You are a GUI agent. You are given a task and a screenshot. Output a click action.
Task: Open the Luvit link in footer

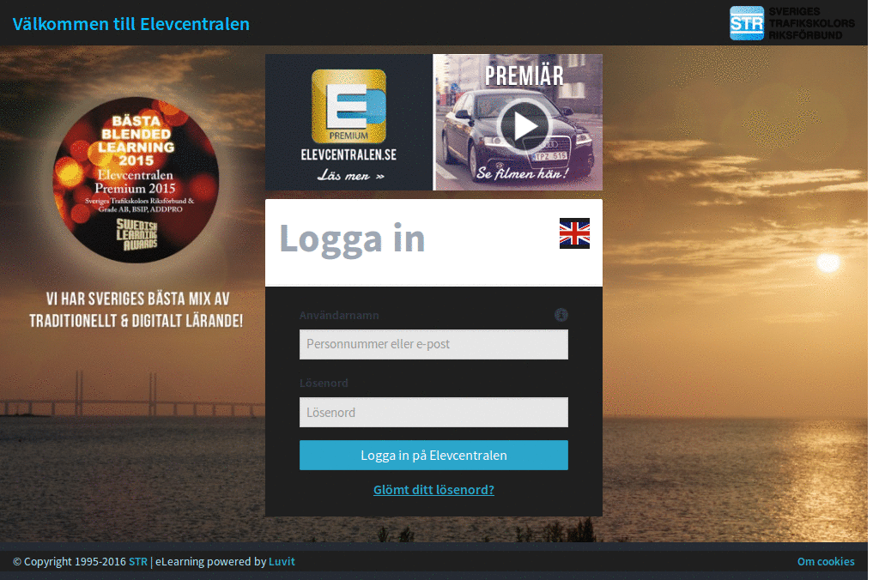click(x=282, y=561)
